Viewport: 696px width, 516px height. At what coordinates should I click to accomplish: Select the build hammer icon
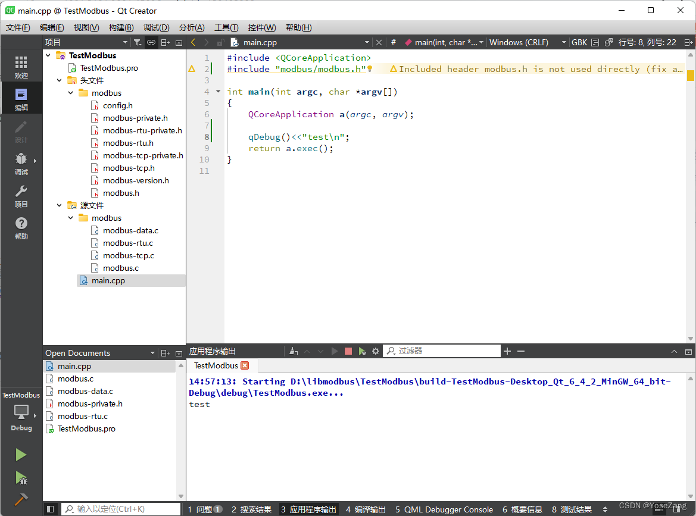point(21,500)
